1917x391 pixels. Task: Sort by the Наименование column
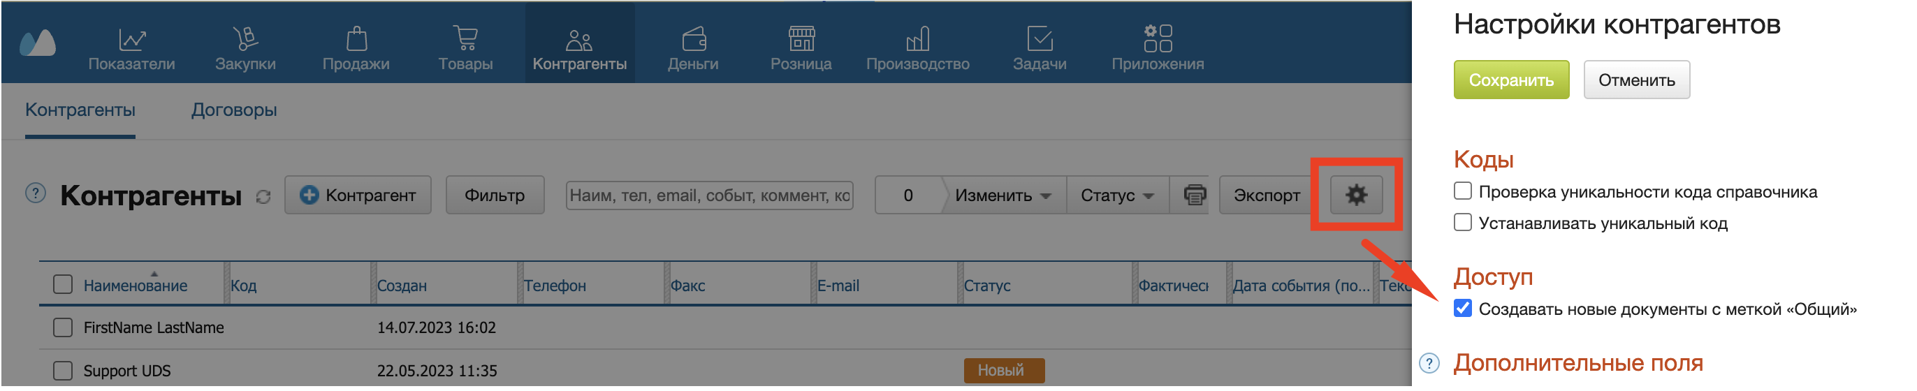(136, 286)
